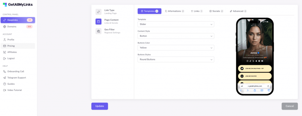Click X icon in phone preview
Image resolution: width=302 pixels, height=116 pixels.
(x=253, y=61)
